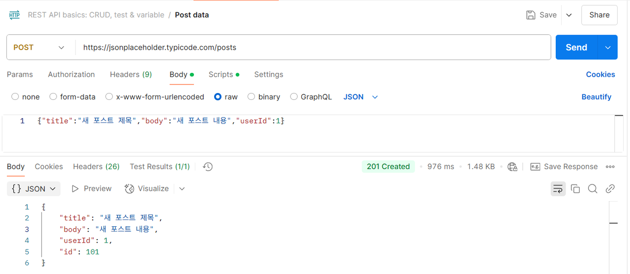Click the HTTP request type icon

14,15
